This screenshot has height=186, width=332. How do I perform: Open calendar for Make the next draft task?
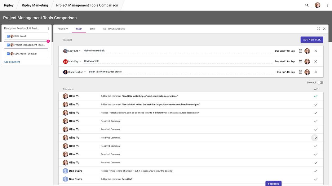pos(300,51)
